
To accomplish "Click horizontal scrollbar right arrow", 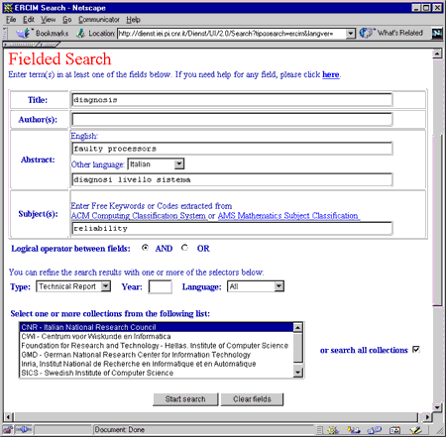I will point(427,417).
